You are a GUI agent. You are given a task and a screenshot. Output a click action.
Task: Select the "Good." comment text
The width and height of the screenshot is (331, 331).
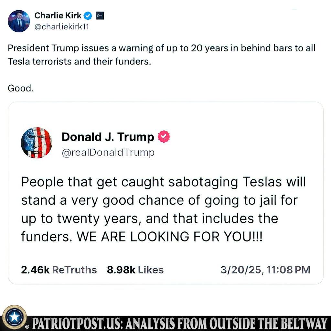pyautogui.click(x=21, y=88)
